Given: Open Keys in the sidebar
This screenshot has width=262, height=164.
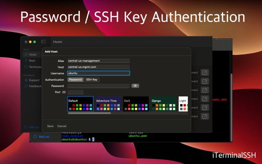Looking at the screenshot, I should point(30,60).
